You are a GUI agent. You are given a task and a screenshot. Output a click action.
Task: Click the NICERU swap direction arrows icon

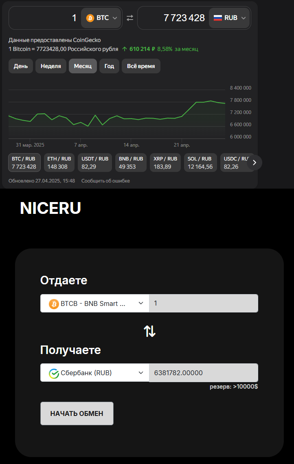150,331
